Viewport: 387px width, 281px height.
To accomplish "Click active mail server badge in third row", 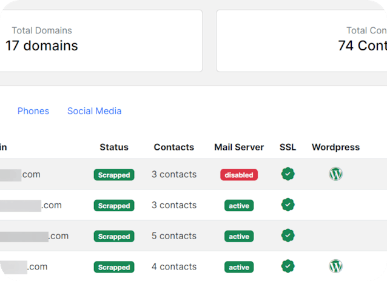I will (239, 236).
